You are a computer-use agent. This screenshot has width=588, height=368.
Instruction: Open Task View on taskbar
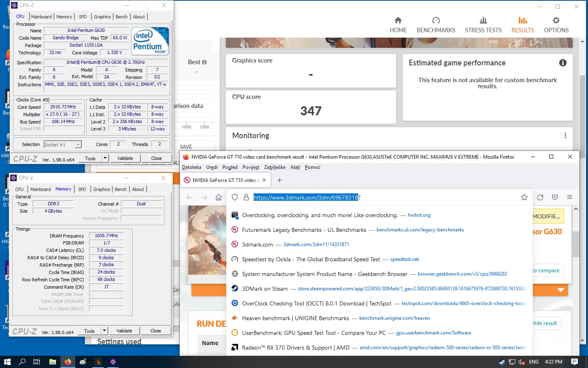tap(37, 362)
